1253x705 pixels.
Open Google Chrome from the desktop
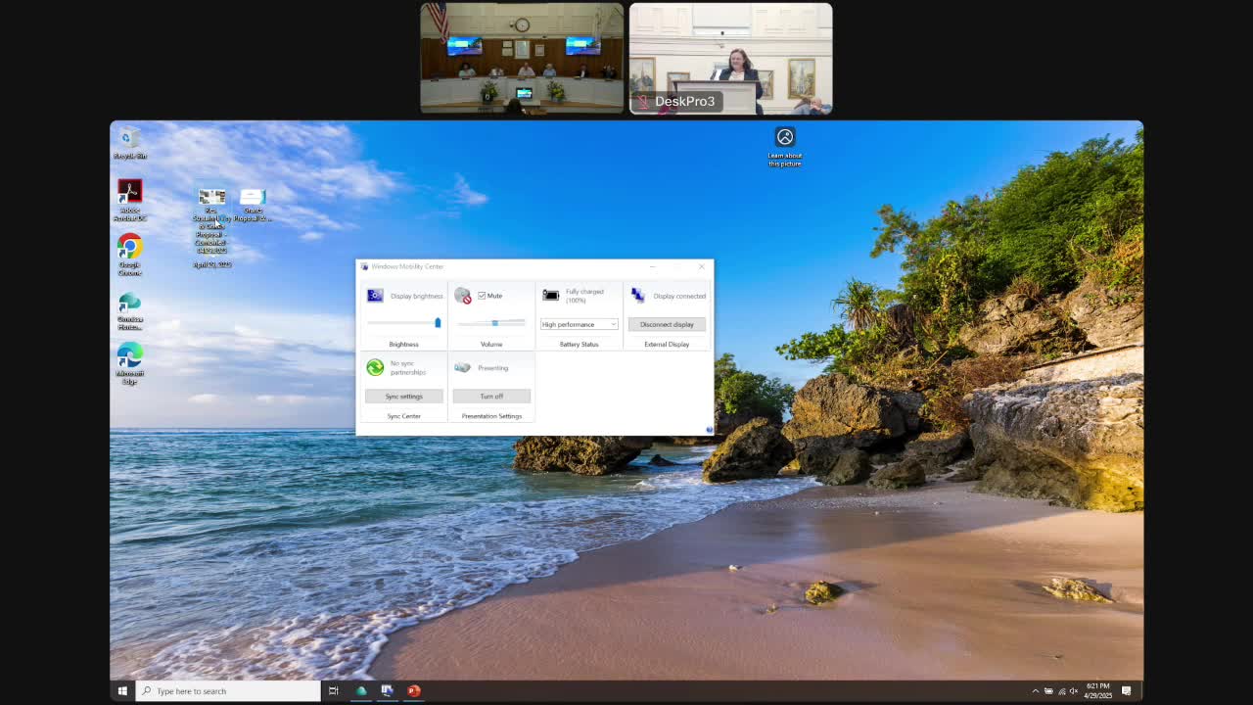point(129,255)
